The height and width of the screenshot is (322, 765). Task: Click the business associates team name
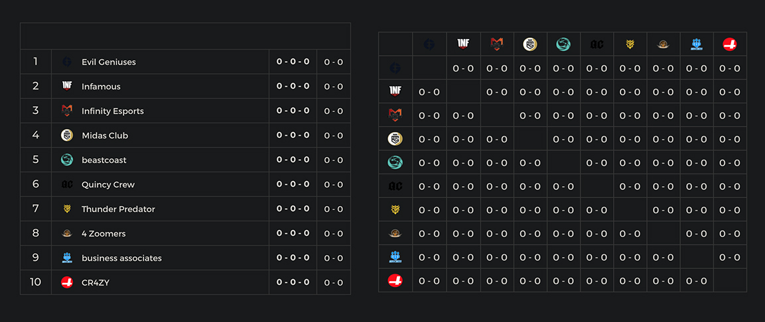(121, 258)
